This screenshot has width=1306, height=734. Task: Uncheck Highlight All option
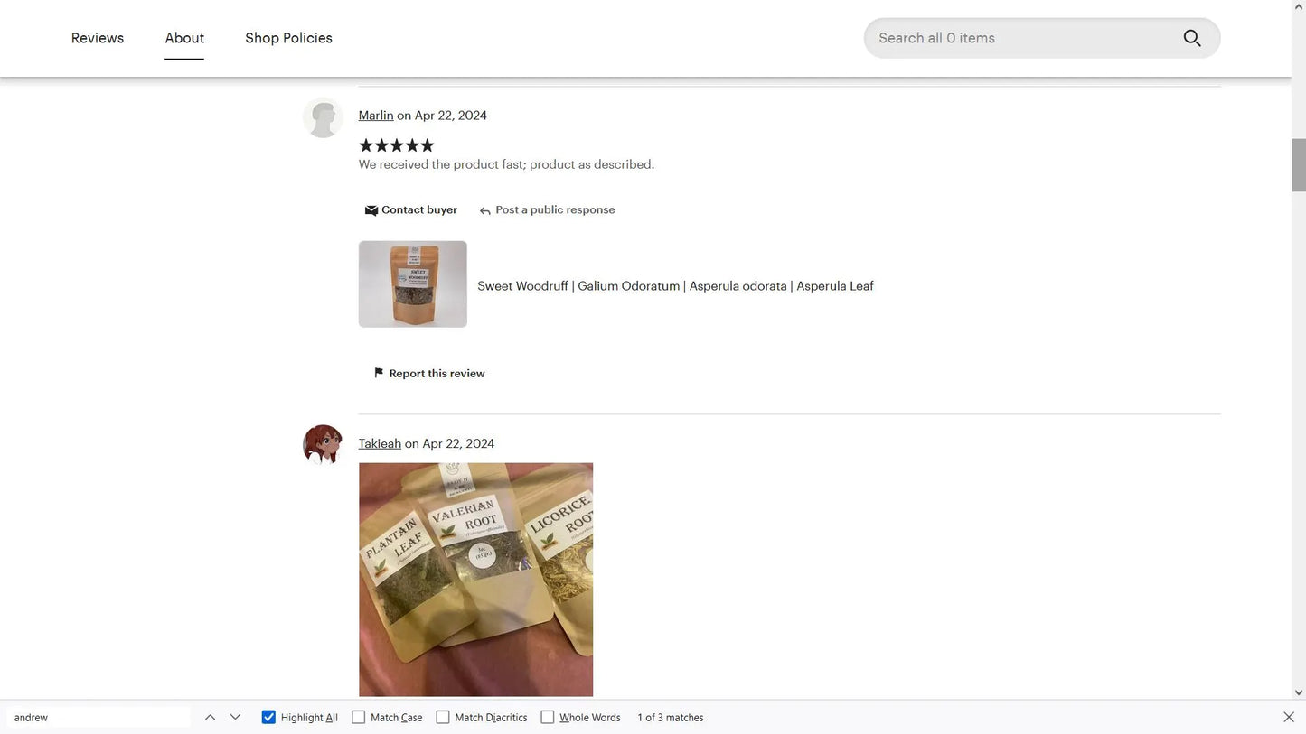point(268,717)
